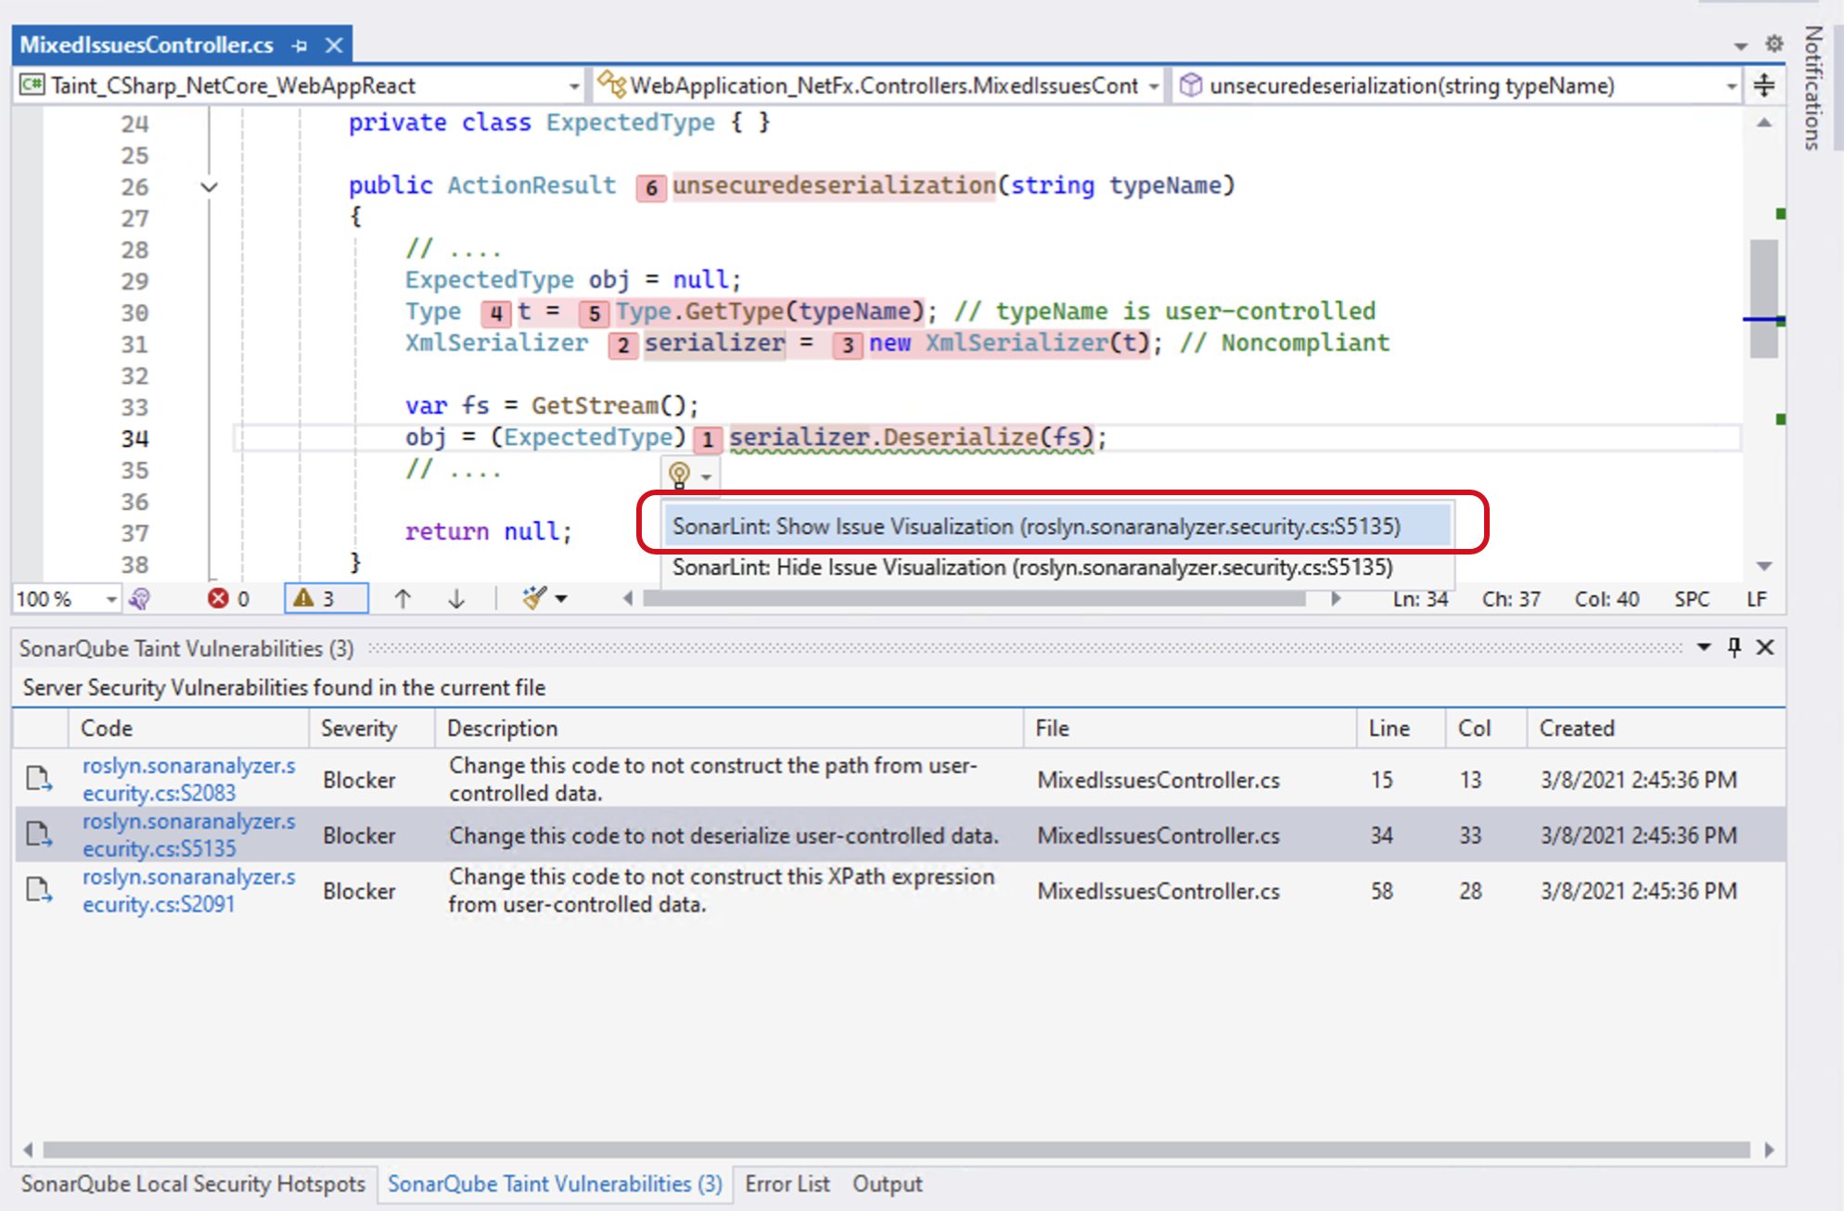Switch to the Output tab
This screenshot has width=1844, height=1211.
coord(888,1184)
